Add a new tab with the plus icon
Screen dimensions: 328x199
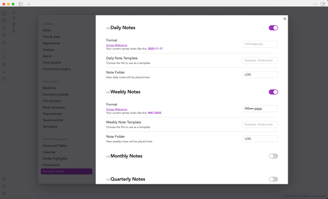29,4
